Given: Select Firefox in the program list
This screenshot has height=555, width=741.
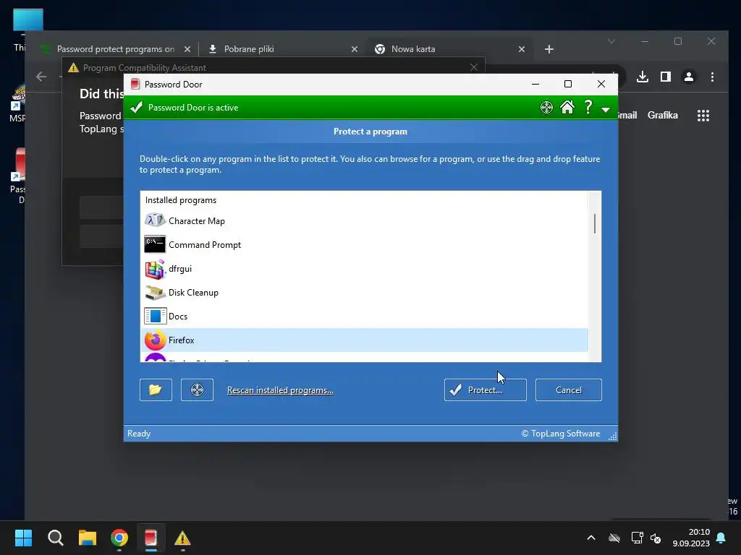Looking at the screenshot, I should point(364,340).
